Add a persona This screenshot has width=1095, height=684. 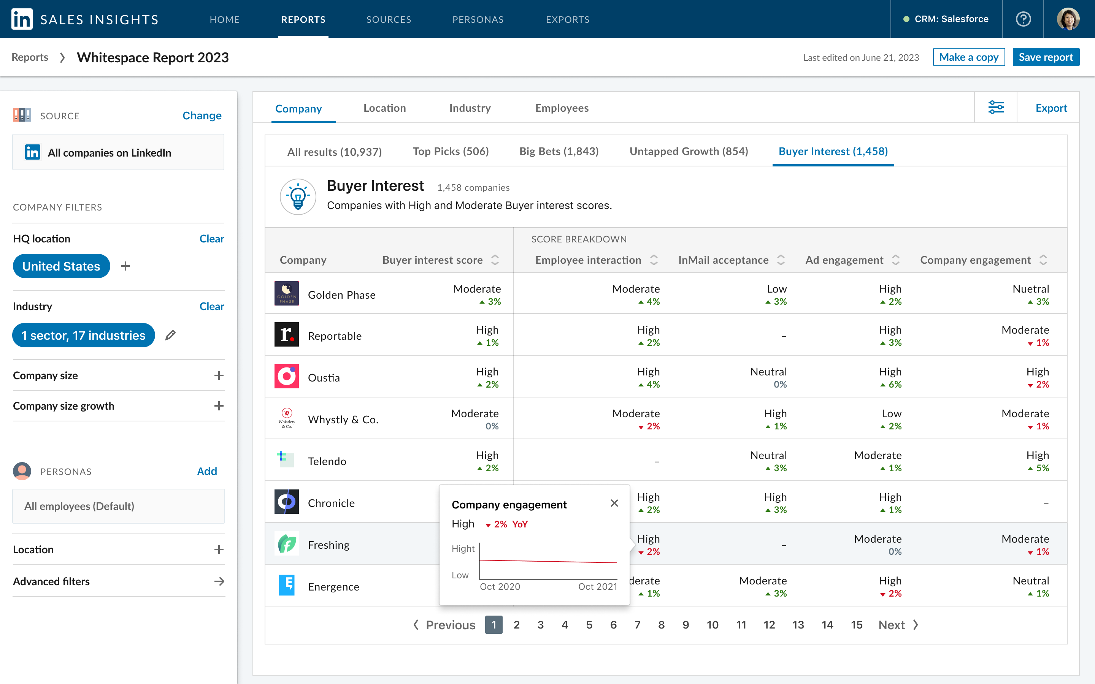tap(207, 471)
